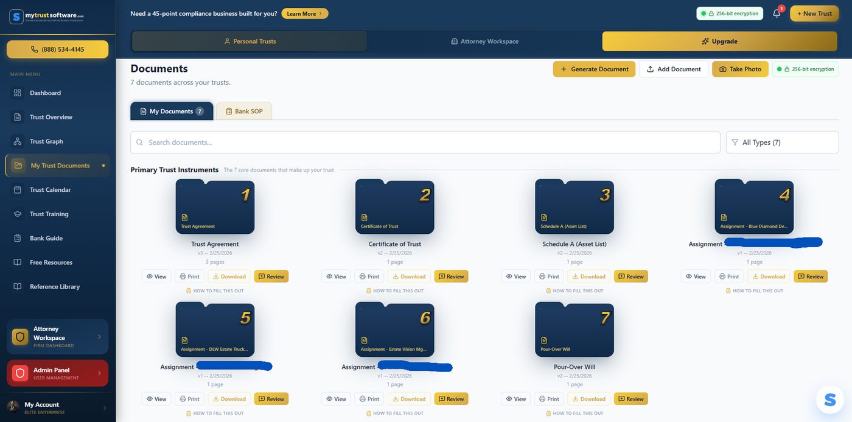852x422 pixels.
Task: View the Trust Agreement document
Action: coord(156,276)
